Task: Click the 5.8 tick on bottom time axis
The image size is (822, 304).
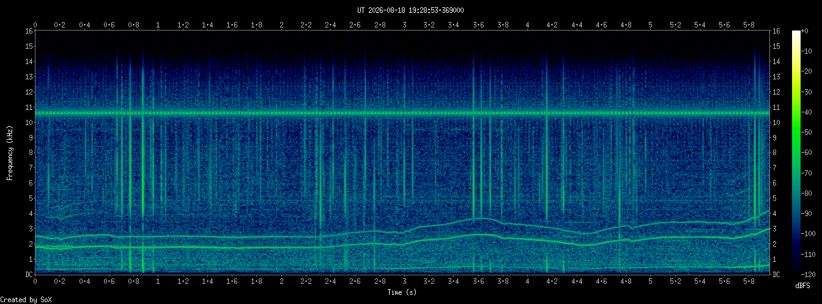Action: (x=749, y=281)
